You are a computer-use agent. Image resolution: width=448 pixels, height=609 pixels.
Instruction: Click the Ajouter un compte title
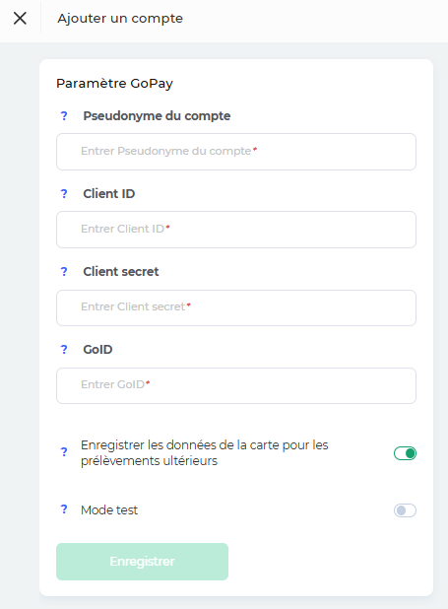pos(120,19)
